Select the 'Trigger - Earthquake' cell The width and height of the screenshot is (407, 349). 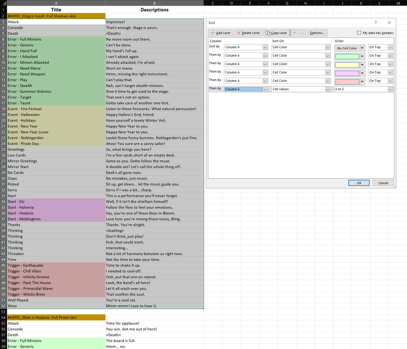pyautogui.click(x=56, y=265)
